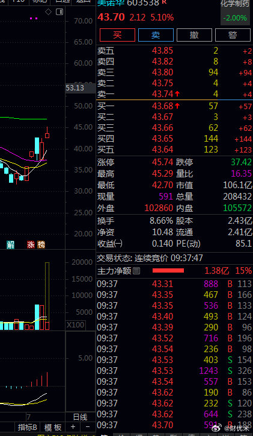Image resolution: width=253 pixels, height=436 pixels.
Task: Click the 53.13 price axis marker
Action: pyautogui.click(x=81, y=88)
